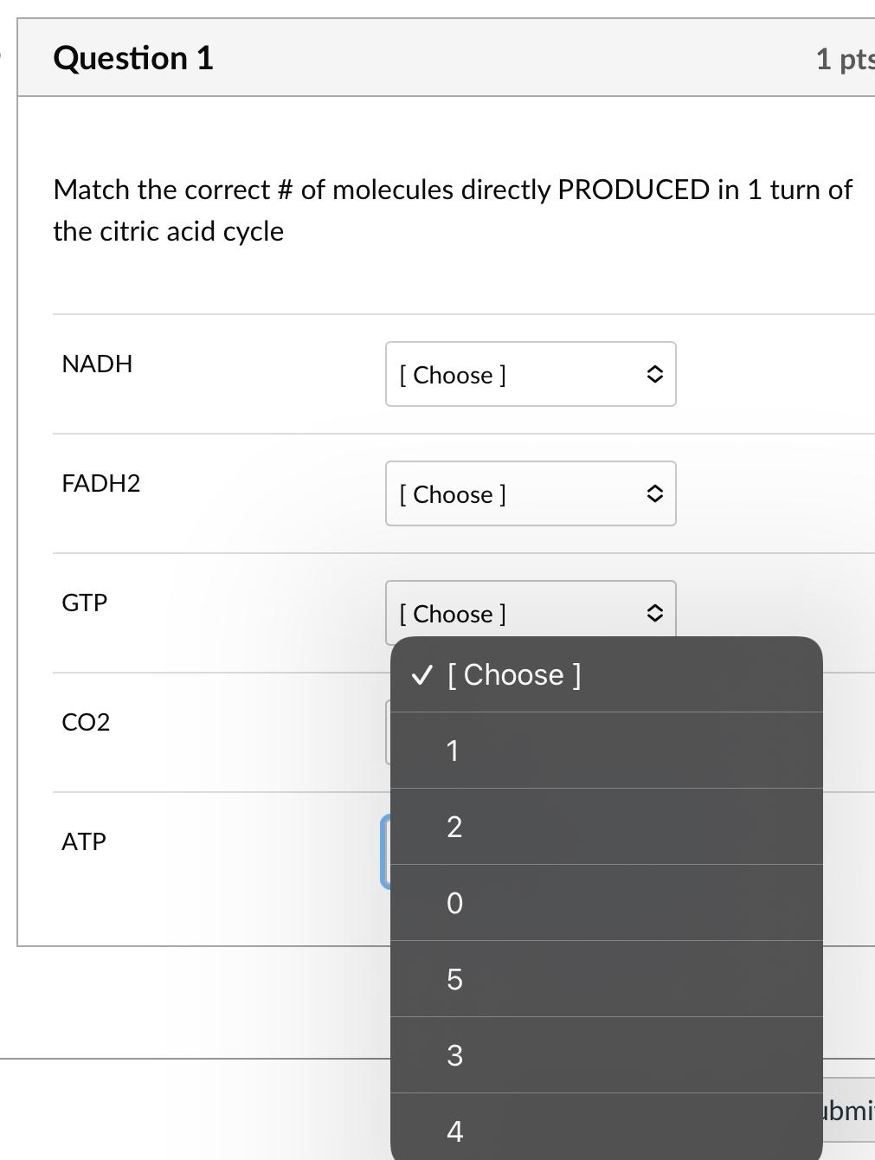Click the CO2 row label

[x=86, y=722]
